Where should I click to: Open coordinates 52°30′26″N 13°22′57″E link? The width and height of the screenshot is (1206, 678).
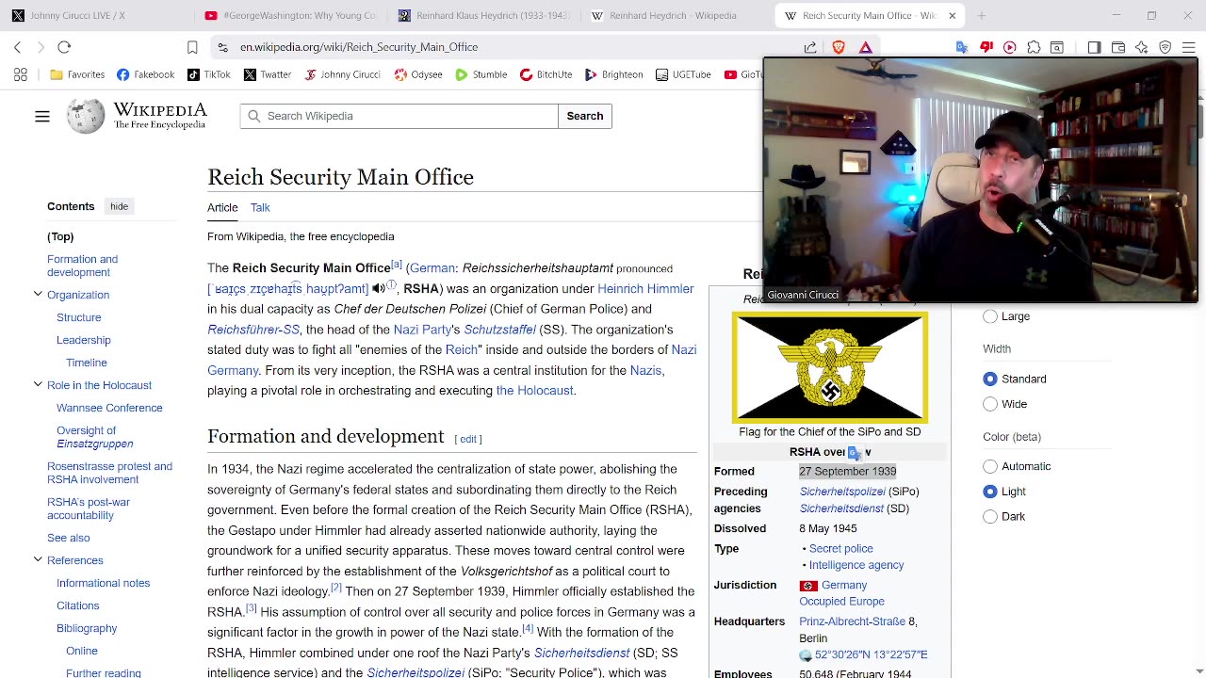871,654
